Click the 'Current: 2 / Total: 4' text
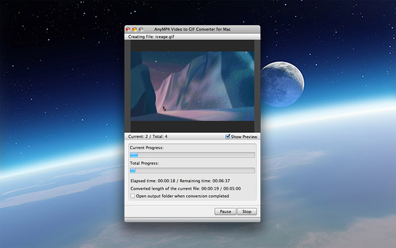Image resolution: width=396 pixels, height=248 pixels. 148,136
